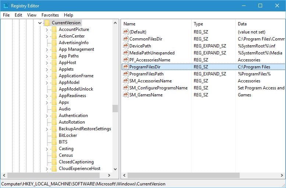The image size is (286, 188).
Task: Click the AdvertisingInfo folder icon
Action: pyautogui.click(x=54, y=43)
